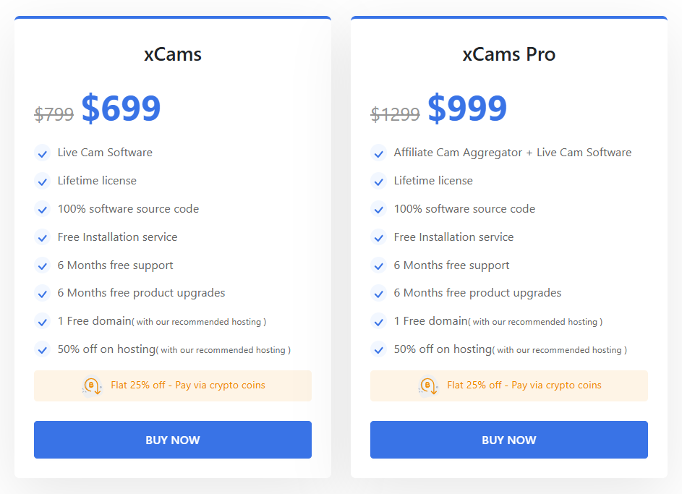Click the BUY NOW button under xCams Pro

tap(508, 440)
